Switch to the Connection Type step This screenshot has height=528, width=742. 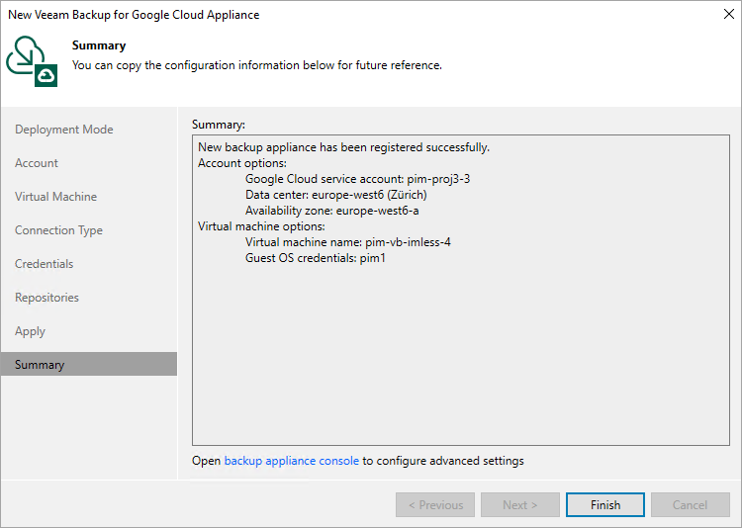[x=58, y=230]
